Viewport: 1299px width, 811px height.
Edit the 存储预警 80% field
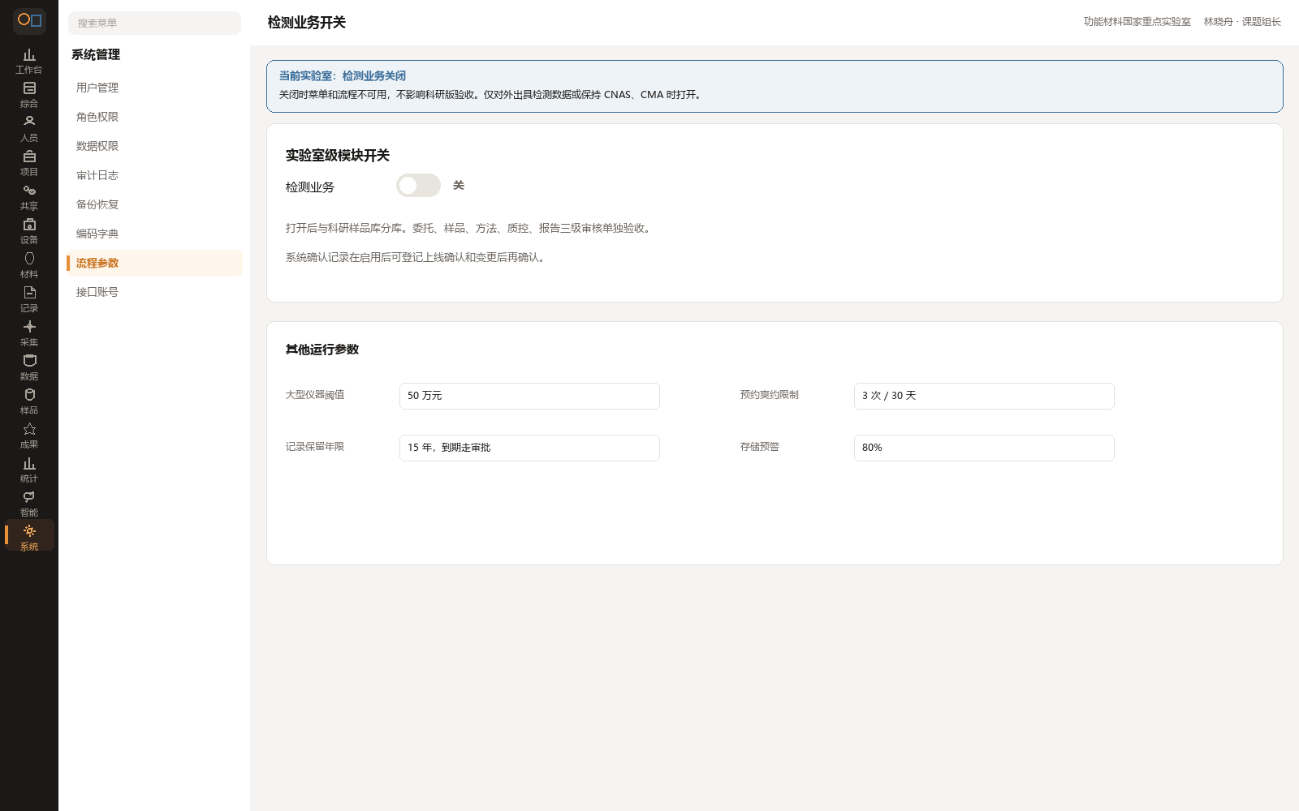coord(984,448)
